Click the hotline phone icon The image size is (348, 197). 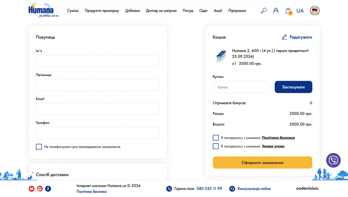point(169,189)
